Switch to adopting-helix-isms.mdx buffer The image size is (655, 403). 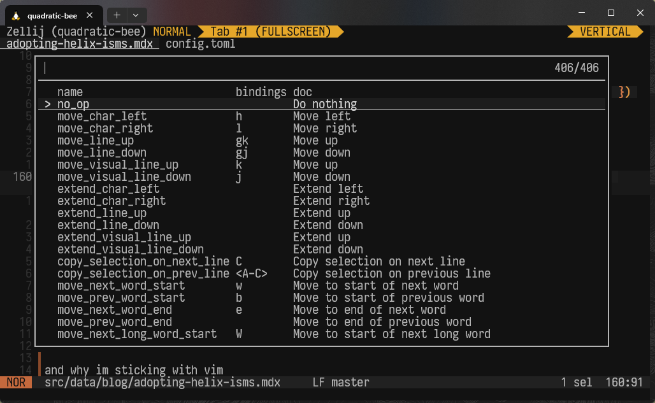[x=80, y=44]
